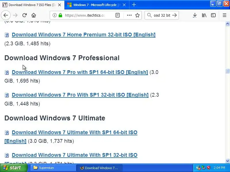The width and height of the screenshot is (230, 172).
Task: Click the vertical scrollbar thumb
Action: tap(227, 71)
